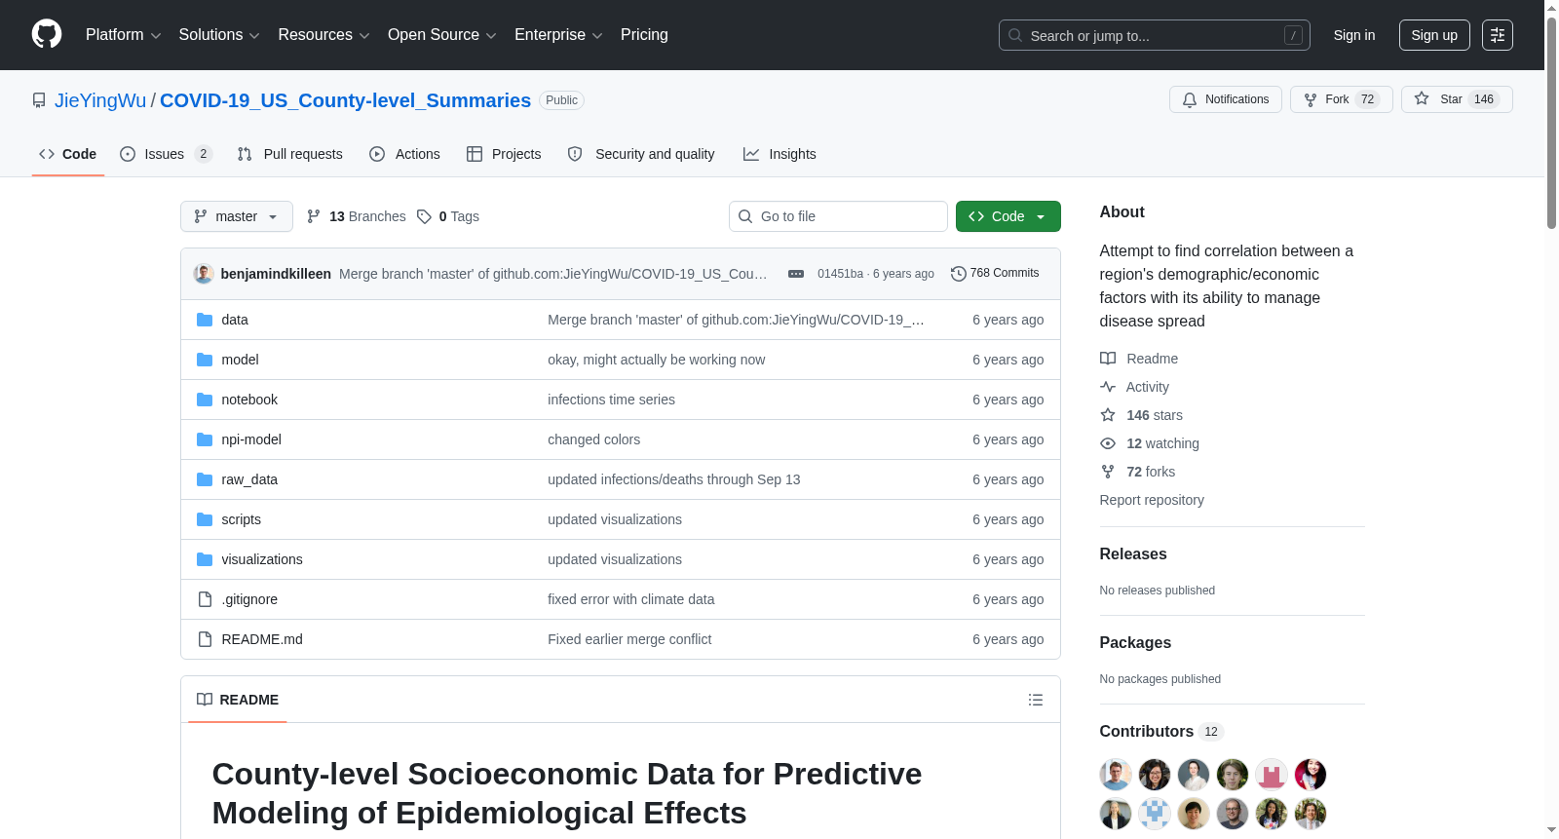Image resolution: width=1559 pixels, height=839 pixels.
Task: Open the Releases heading link
Action: click(x=1133, y=554)
